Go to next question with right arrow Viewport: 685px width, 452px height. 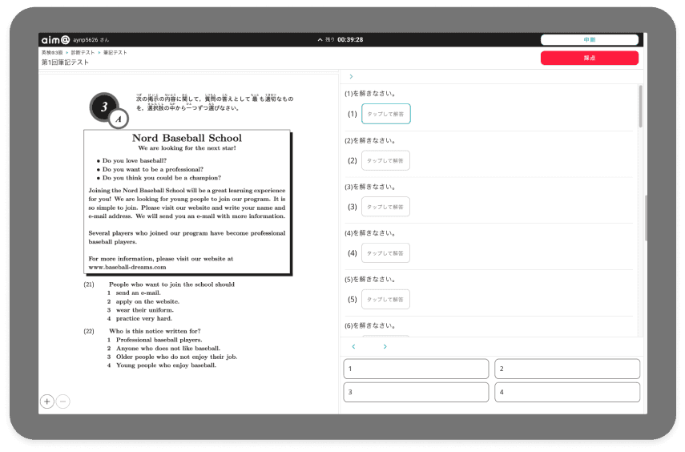[x=385, y=347]
